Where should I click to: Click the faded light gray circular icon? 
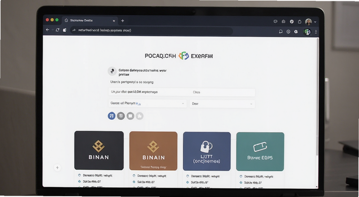[140, 116]
